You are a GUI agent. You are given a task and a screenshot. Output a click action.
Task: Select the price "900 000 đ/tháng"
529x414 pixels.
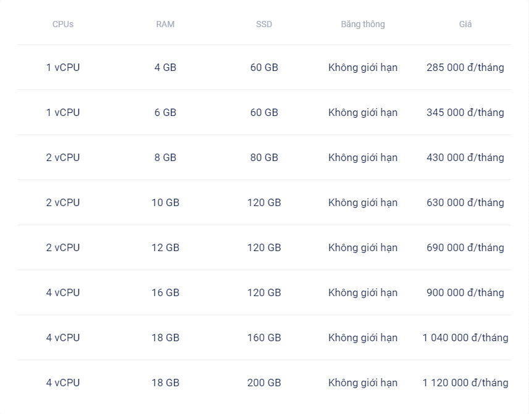[465, 292]
